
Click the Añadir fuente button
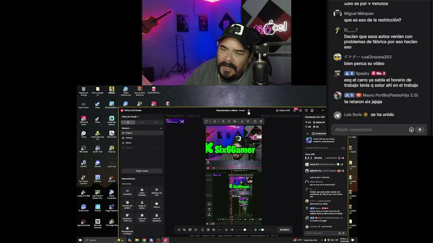[x=142, y=171]
